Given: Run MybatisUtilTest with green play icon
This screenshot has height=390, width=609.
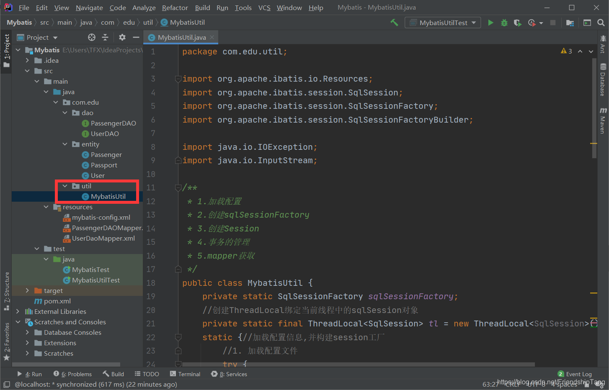Looking at the screenshot, I should (490, 23).
